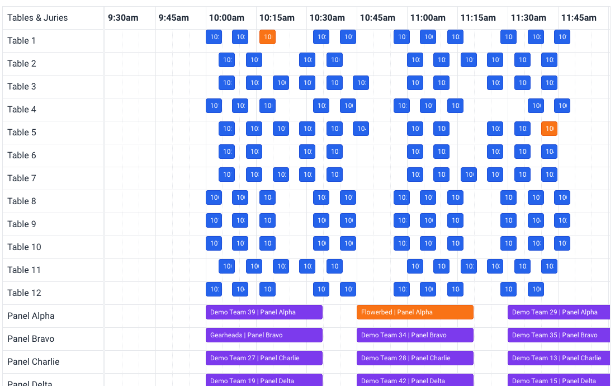Viewport: 615px width, 386px height.
Task: Click the 11:30am time header
Action: point(528,18)
